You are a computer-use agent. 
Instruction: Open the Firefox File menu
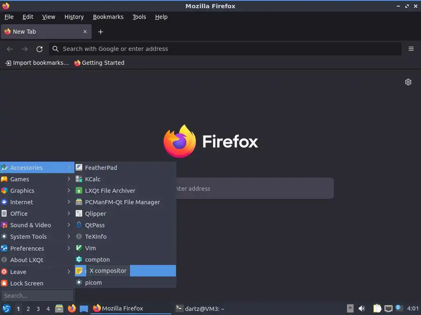pos(9,17)
